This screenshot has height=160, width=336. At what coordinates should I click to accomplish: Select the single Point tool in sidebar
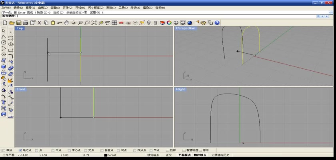(11, 32)
